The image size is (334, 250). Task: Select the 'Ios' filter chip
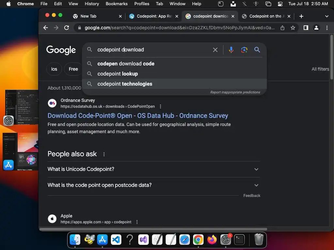[x=54, y=69]
